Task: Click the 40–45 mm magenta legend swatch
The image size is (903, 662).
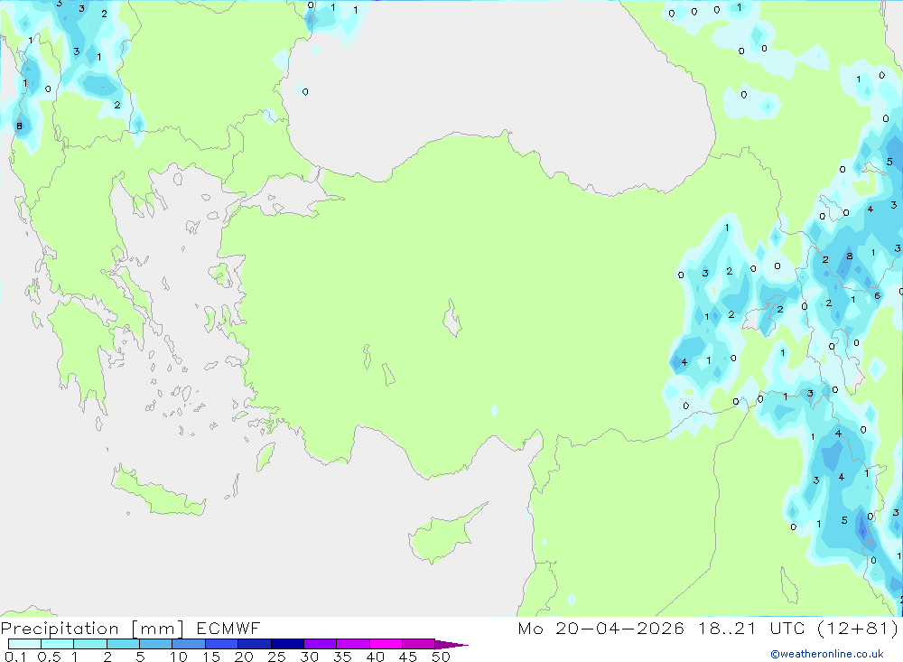Action: click(386, 644)
